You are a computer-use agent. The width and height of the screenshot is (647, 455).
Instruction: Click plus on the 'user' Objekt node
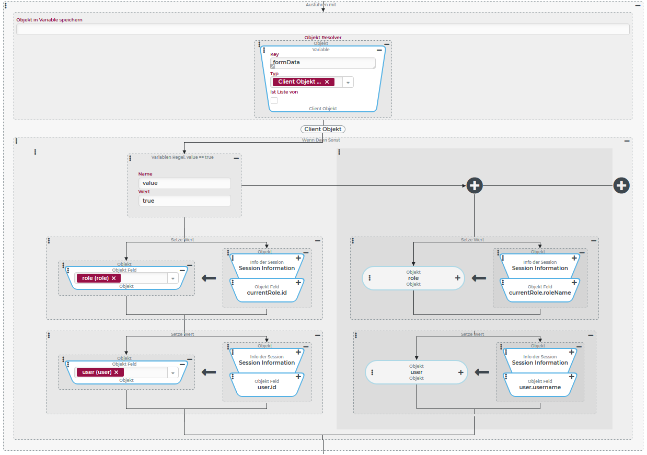tap(461, 372)
